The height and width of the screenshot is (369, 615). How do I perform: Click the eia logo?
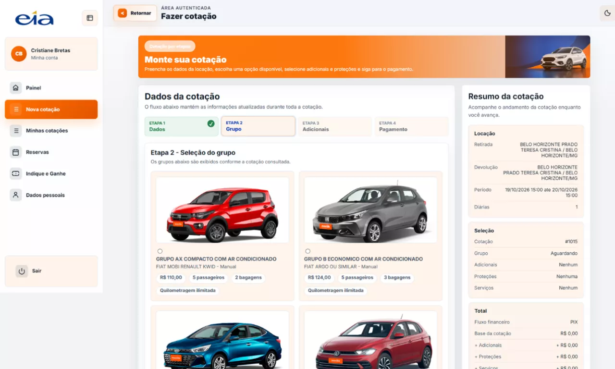click(34, 18)
